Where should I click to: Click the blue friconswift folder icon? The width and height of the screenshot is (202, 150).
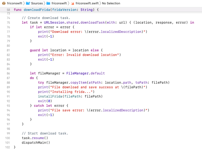click(x=48, y=3)
